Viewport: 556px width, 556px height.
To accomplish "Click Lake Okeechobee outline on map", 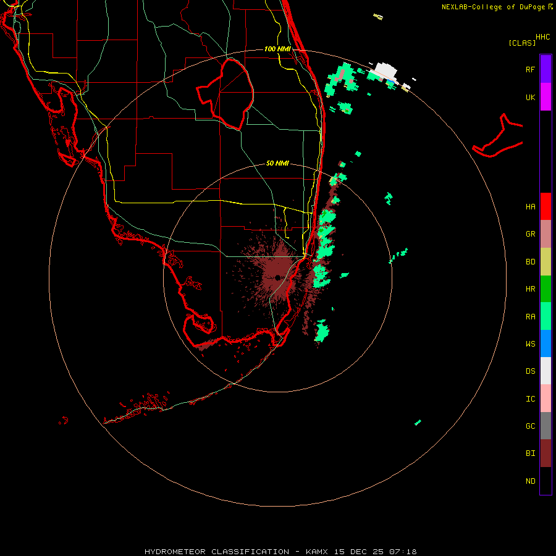I will [x=226, y=94].
